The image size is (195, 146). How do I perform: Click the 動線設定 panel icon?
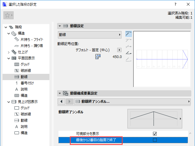[x=65, y=26]
